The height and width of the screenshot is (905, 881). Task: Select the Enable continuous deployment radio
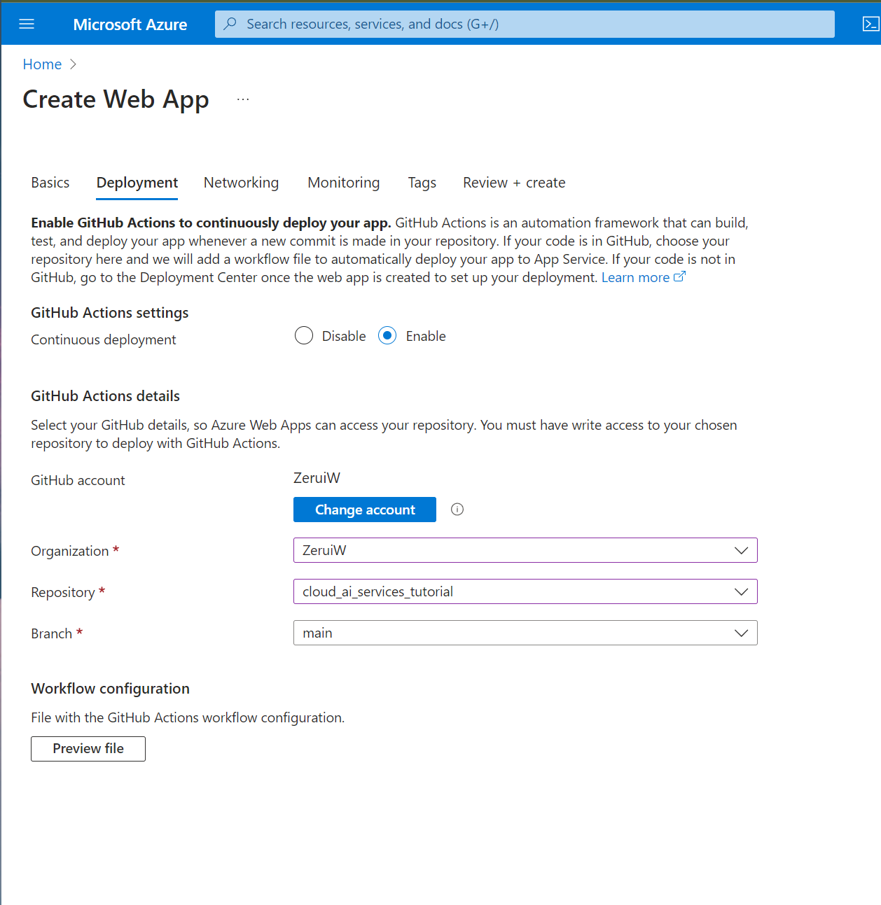pyautogui.click(x=387, y=336)
